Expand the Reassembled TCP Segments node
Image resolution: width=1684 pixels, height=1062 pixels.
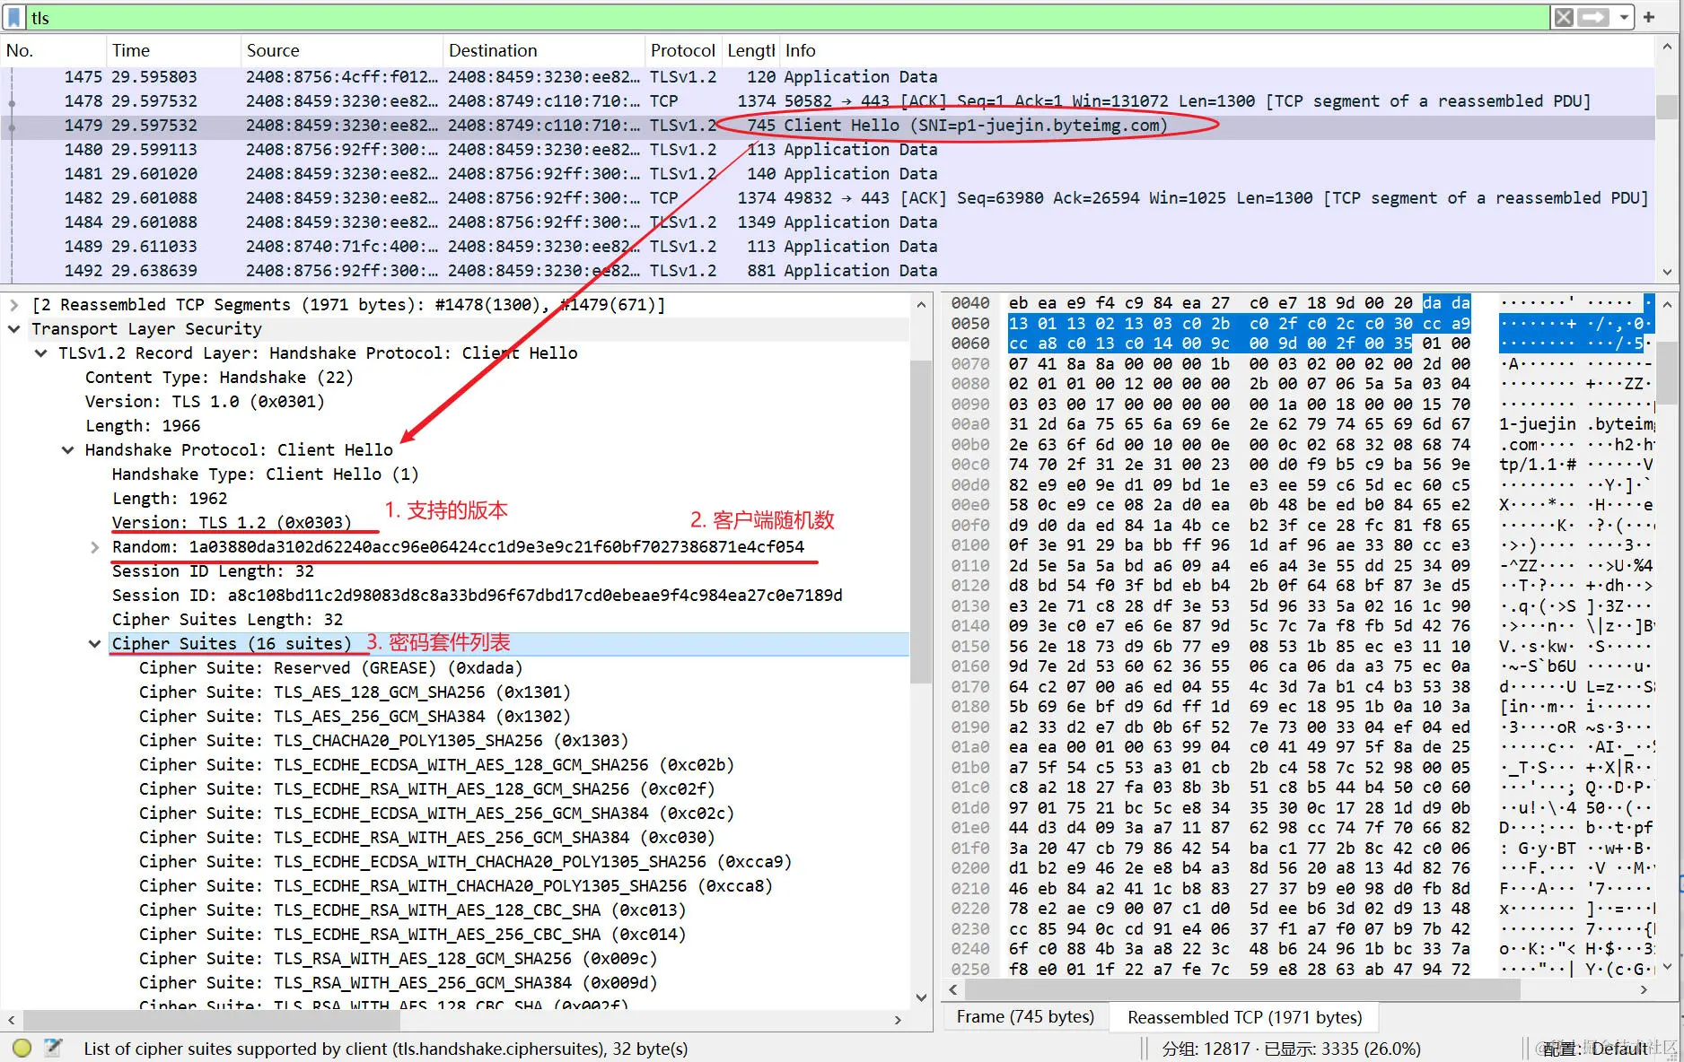tap(13, 305)
